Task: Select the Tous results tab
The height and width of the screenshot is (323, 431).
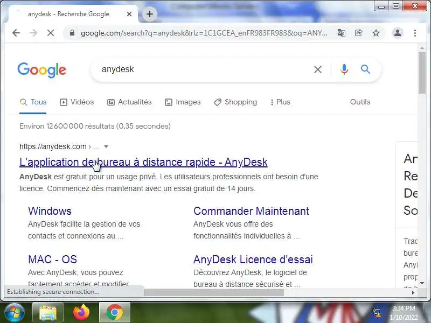Action: [x=33, y=102]
